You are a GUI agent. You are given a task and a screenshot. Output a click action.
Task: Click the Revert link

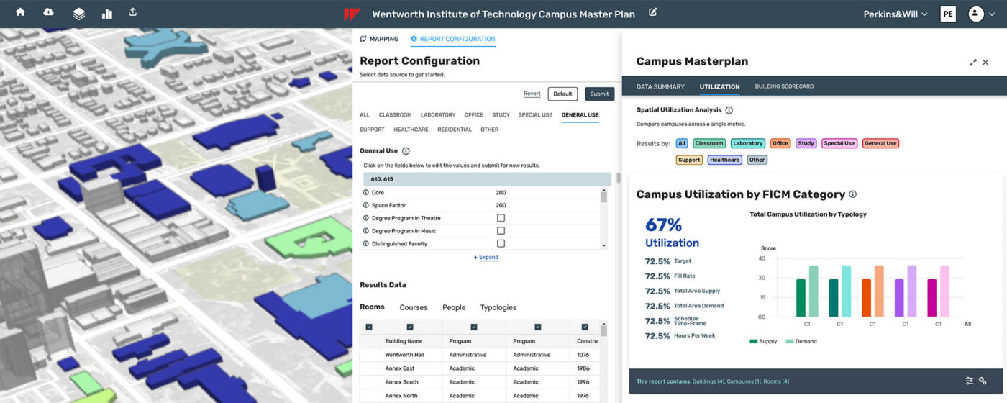(x=532, y=94)
